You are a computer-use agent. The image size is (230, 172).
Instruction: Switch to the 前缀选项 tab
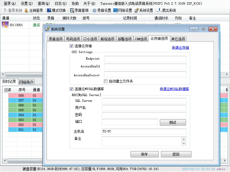[107, 39]
